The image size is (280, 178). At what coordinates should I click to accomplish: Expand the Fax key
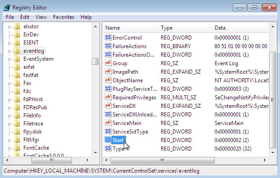click(x=9, y=84)
